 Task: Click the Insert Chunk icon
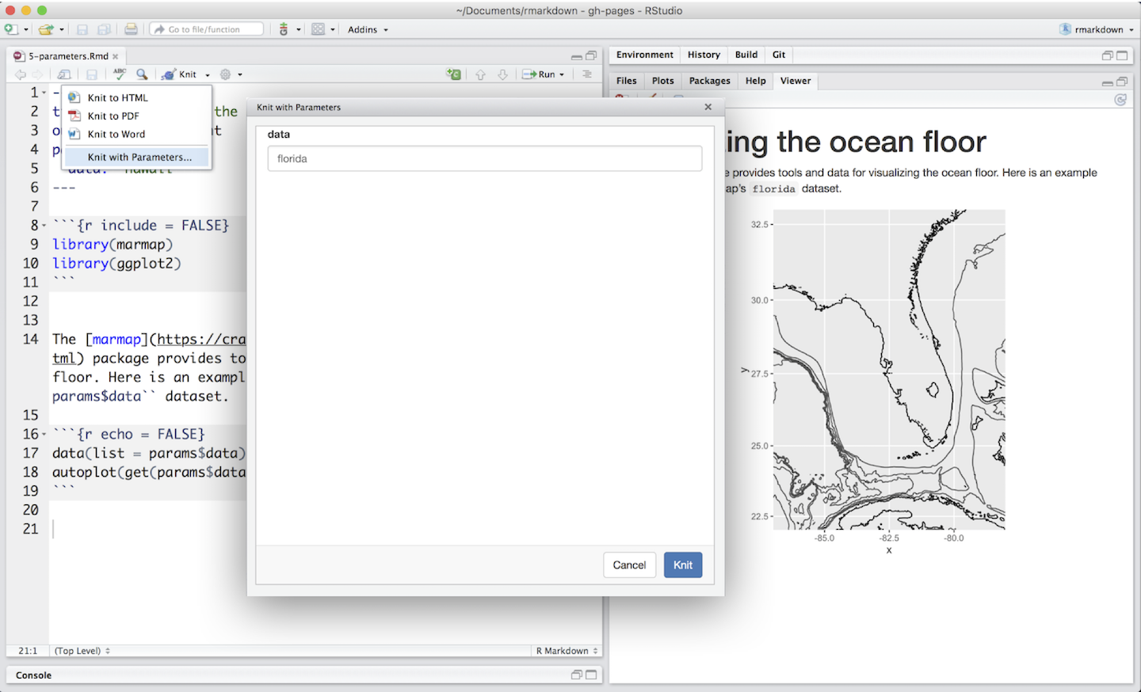tap(454, 74)
